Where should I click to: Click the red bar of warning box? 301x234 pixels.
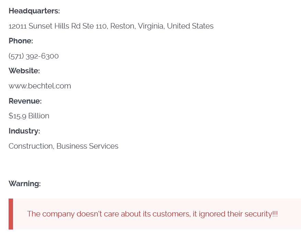[x=11, y=214]
